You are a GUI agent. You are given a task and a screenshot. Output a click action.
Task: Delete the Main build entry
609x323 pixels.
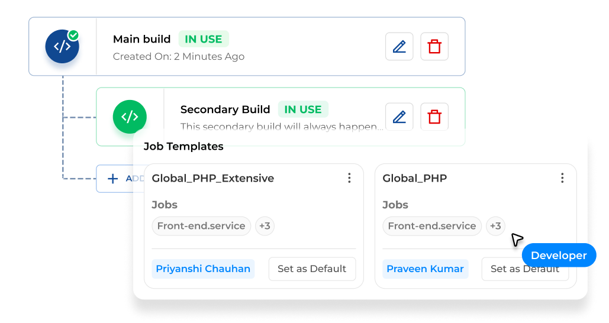434,47
